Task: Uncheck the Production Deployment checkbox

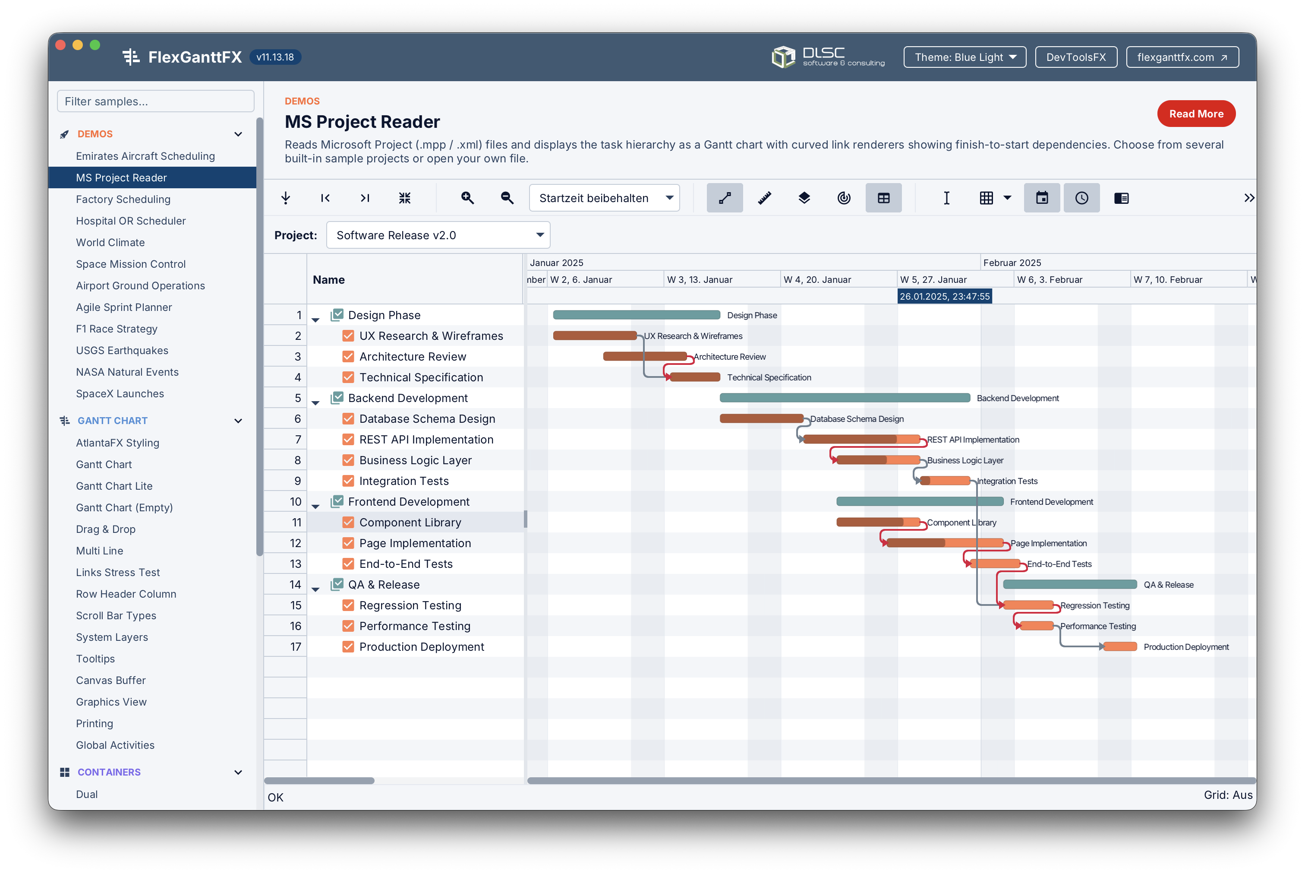Action: click(348, 646)
